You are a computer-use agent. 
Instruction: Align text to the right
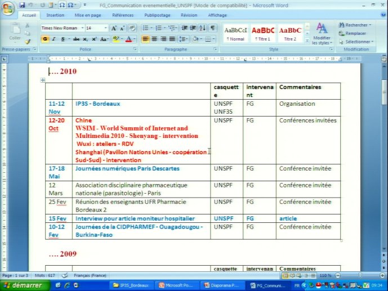pyautogui.click(x=163, y=39)
